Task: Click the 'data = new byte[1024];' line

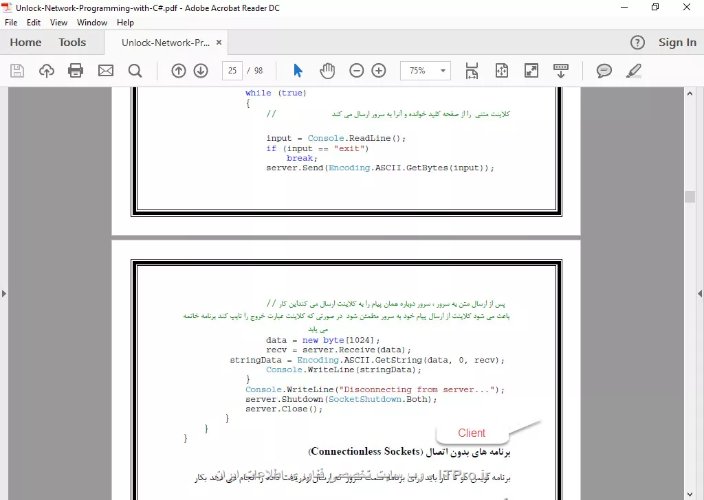Action: [323, 341]
